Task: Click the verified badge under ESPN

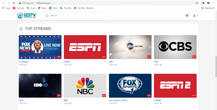Action: [71, 65]
